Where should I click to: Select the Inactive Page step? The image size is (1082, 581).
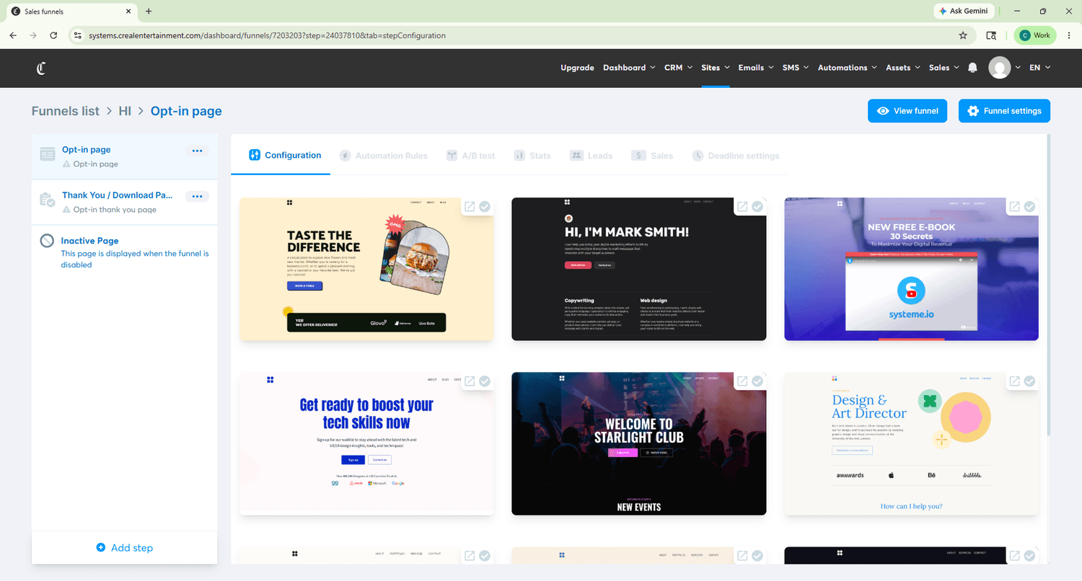click(125, 252)
